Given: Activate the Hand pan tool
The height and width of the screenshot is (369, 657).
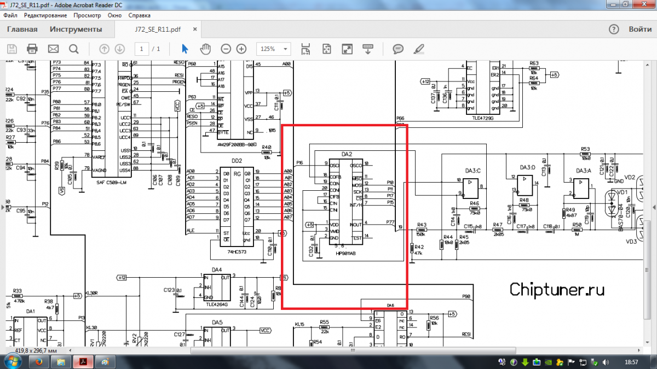Looking at the screenshot, I should (205, 49).
